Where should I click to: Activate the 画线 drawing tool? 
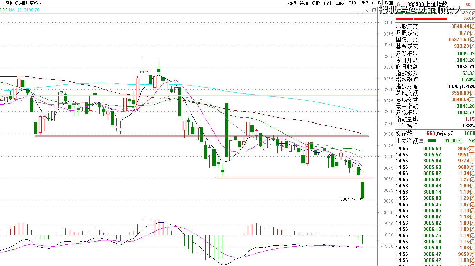tap(340, 3)
